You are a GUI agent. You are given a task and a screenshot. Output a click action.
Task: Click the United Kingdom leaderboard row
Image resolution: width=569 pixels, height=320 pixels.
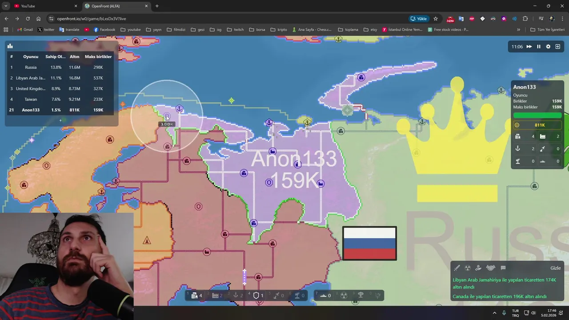click(x=60, y=88)
